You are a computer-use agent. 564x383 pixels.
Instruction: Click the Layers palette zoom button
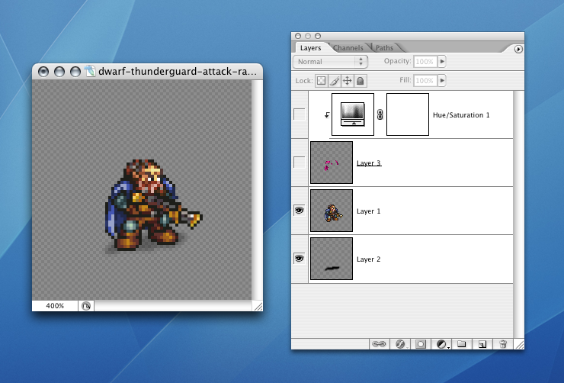click(x=318, y=36)
